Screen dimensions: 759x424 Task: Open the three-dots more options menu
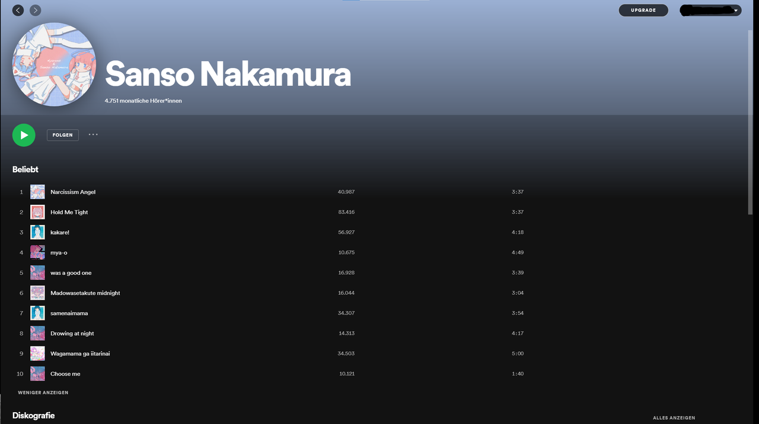(x=93, y=134)
